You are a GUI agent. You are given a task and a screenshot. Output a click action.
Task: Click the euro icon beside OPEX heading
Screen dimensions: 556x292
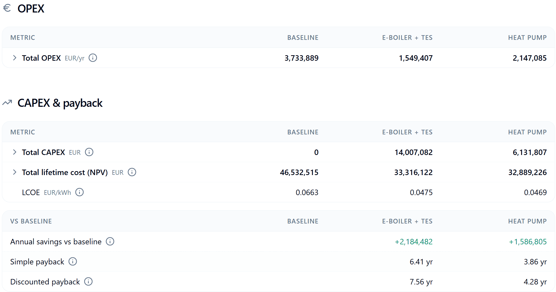point(7,8)
